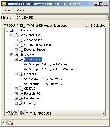Click the Desktop PCs sigma icon
The image size is (110, 127).
[x=21, y=98]
